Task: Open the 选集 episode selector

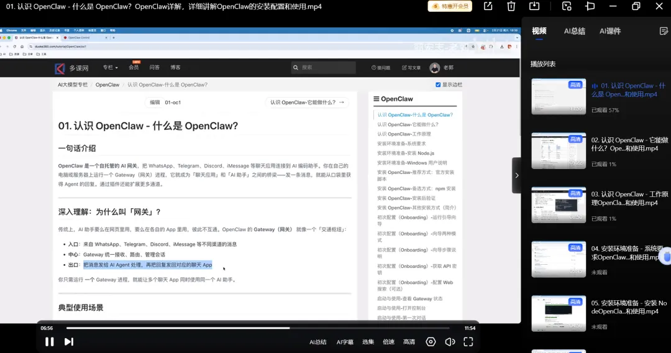Action: pos(368,342)
